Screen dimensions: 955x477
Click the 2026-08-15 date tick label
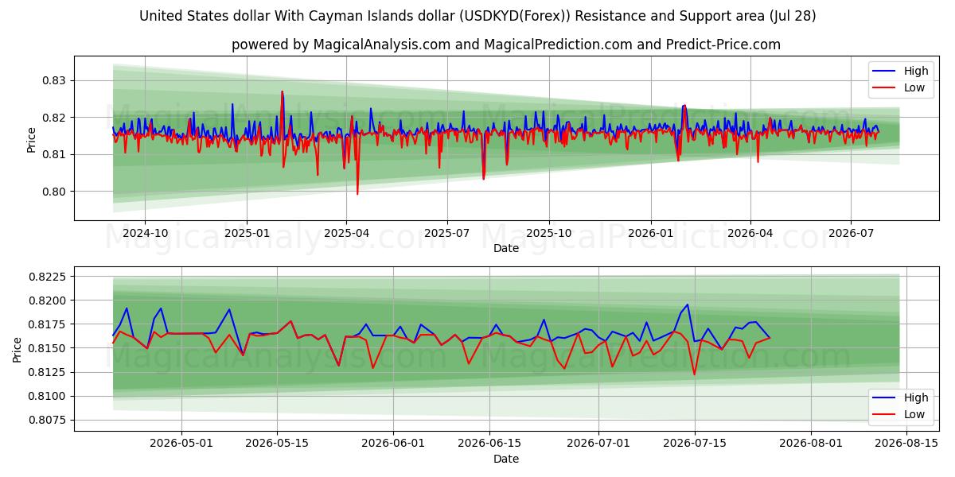(906, 444)
